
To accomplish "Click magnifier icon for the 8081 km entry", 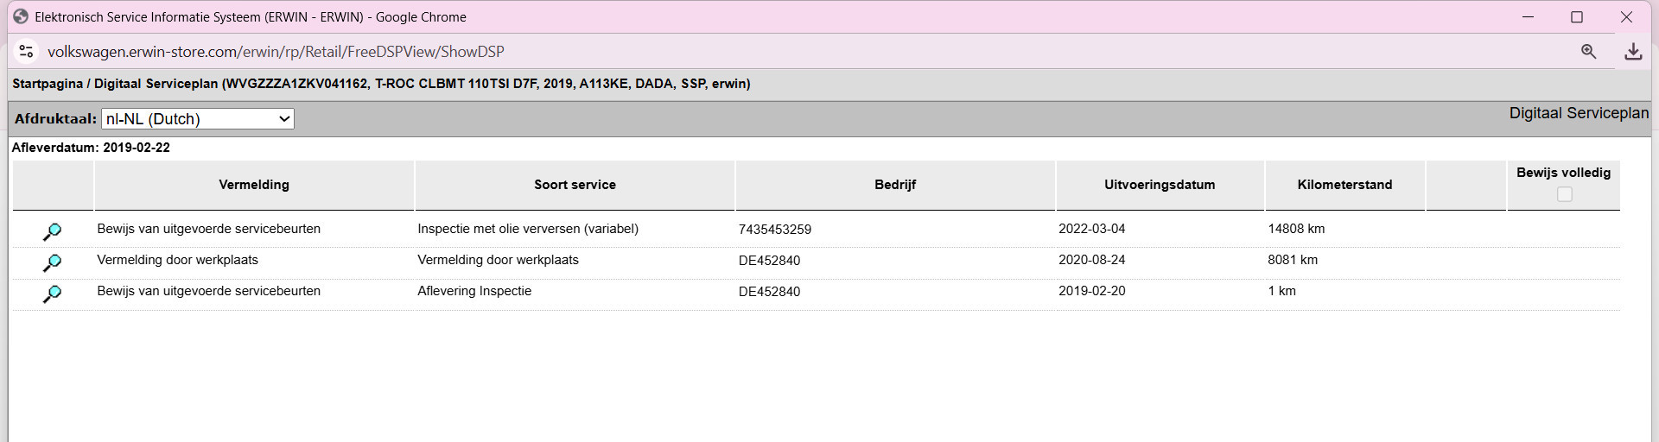I will [x=52, y=262].
